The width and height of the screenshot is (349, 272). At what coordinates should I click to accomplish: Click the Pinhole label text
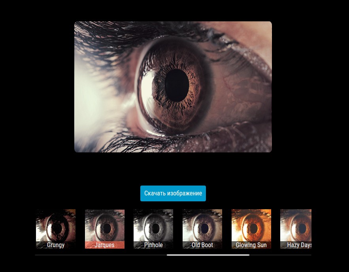tap(153, 245)
